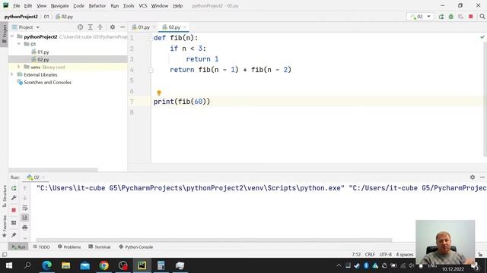The image size is (487, 273).
Task: Open the Refactor menu
Action: point(97,6)
